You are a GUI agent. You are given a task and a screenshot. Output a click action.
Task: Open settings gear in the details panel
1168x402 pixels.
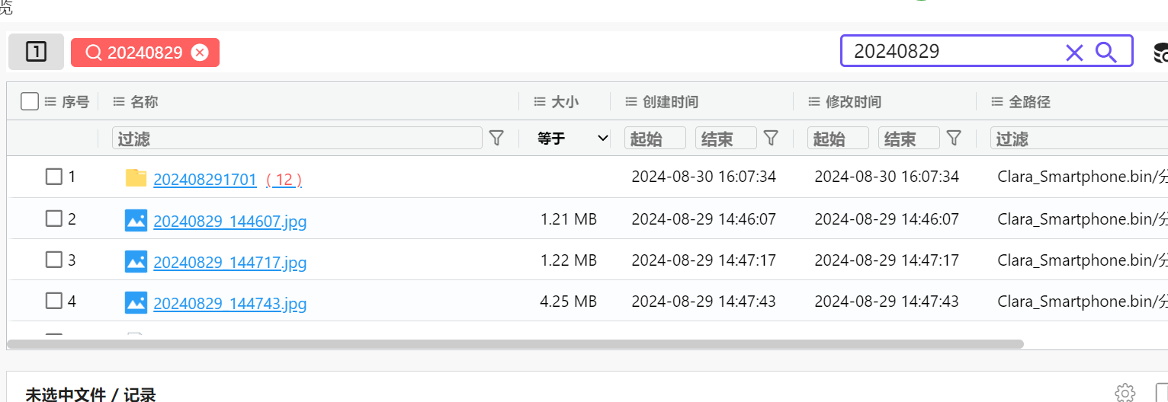(x=1125, y=393)
